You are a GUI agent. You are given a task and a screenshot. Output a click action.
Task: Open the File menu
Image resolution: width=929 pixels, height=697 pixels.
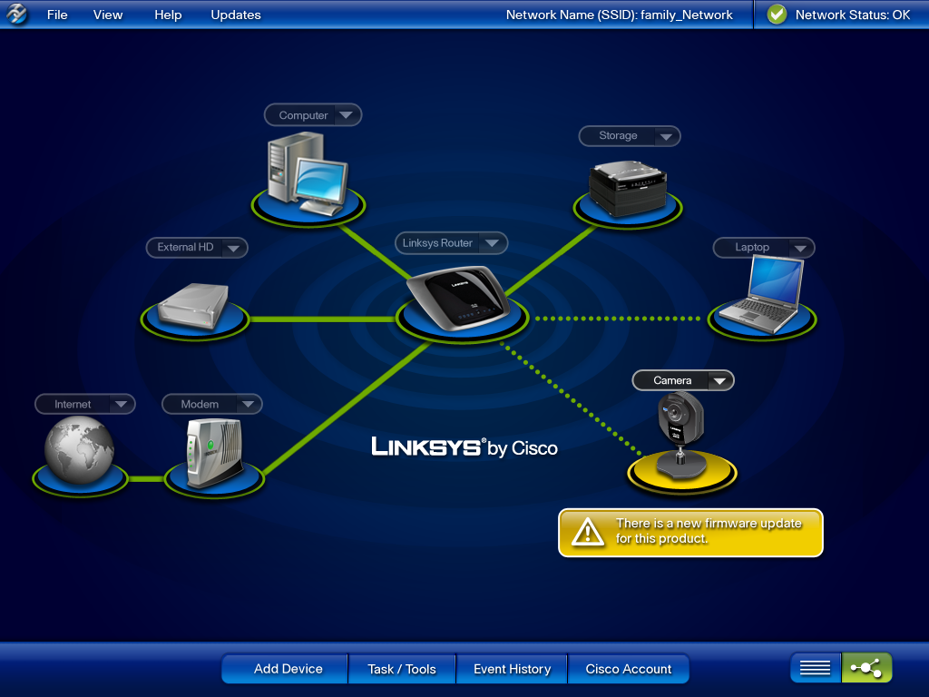pyautogui.click(x=57, y=15)
